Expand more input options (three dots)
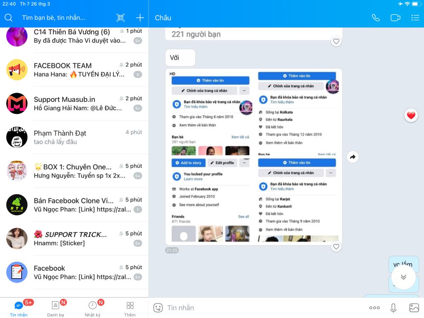 (x=374, y=308)
